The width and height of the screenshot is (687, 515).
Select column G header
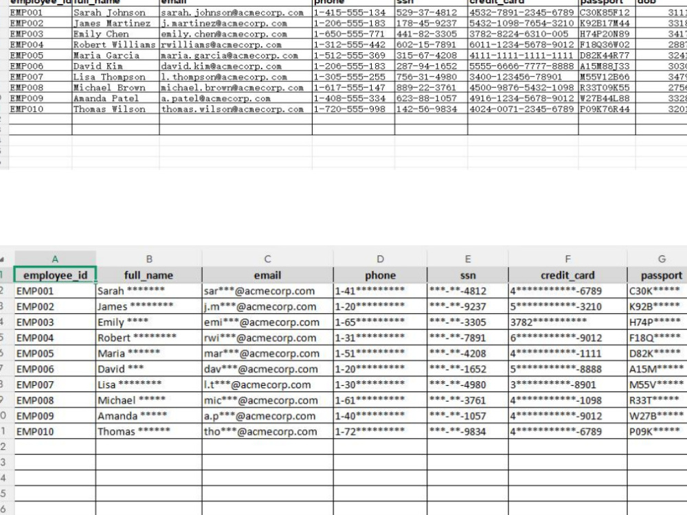657,259
